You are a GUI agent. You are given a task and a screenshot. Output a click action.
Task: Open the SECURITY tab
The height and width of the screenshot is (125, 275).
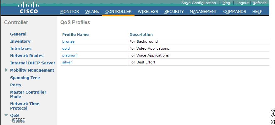pos(174,12)
